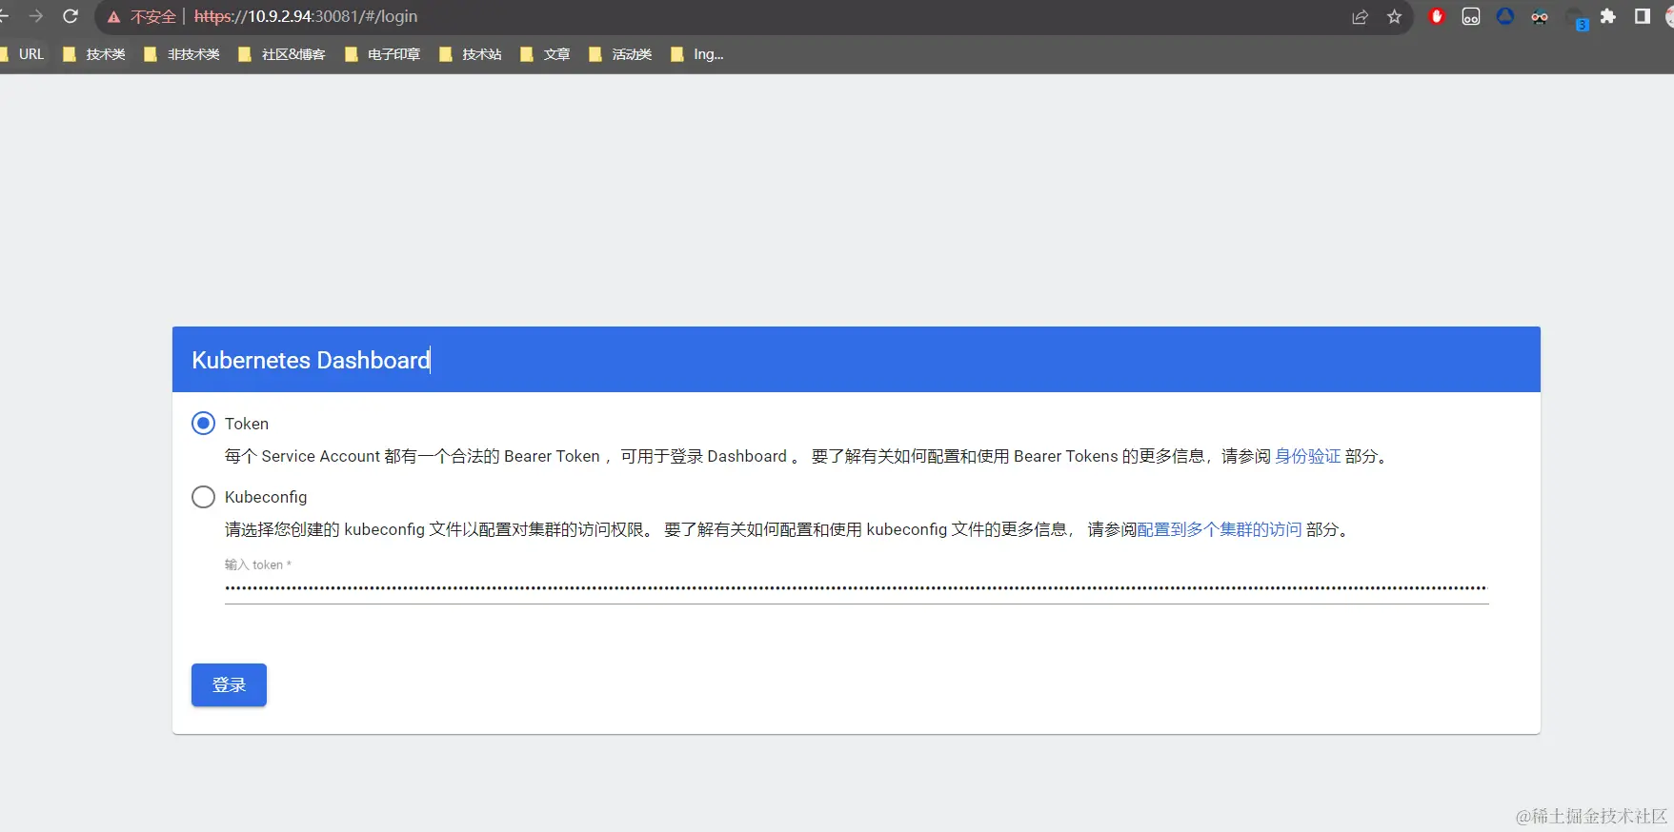
Task: Open the not-secure warning icon
Action: point(113,17)
